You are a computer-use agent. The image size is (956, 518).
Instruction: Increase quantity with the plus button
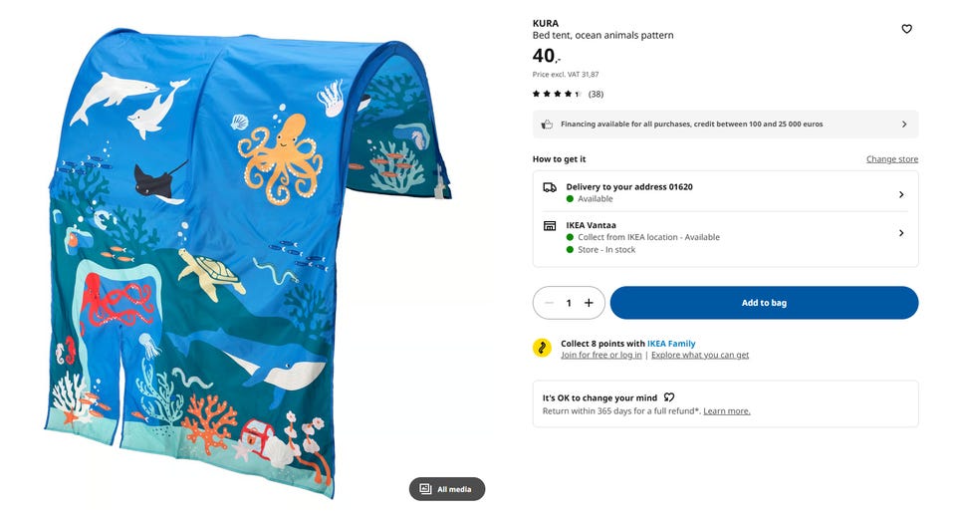(589, 303)
